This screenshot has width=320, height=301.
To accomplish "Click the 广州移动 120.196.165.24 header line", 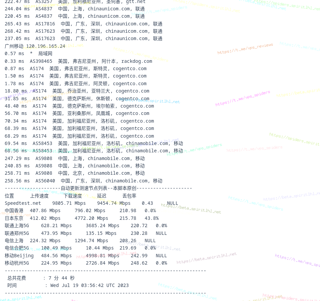I will (35, 46).
